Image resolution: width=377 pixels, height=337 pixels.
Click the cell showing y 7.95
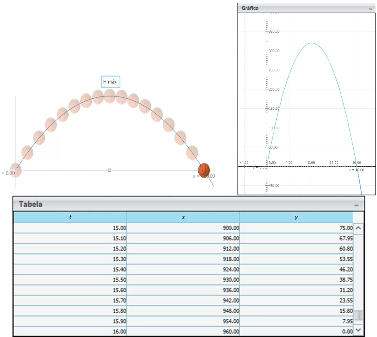(296, 321)
